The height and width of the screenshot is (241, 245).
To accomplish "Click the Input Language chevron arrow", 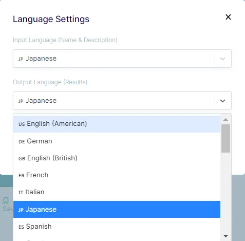I will (222, 59).
